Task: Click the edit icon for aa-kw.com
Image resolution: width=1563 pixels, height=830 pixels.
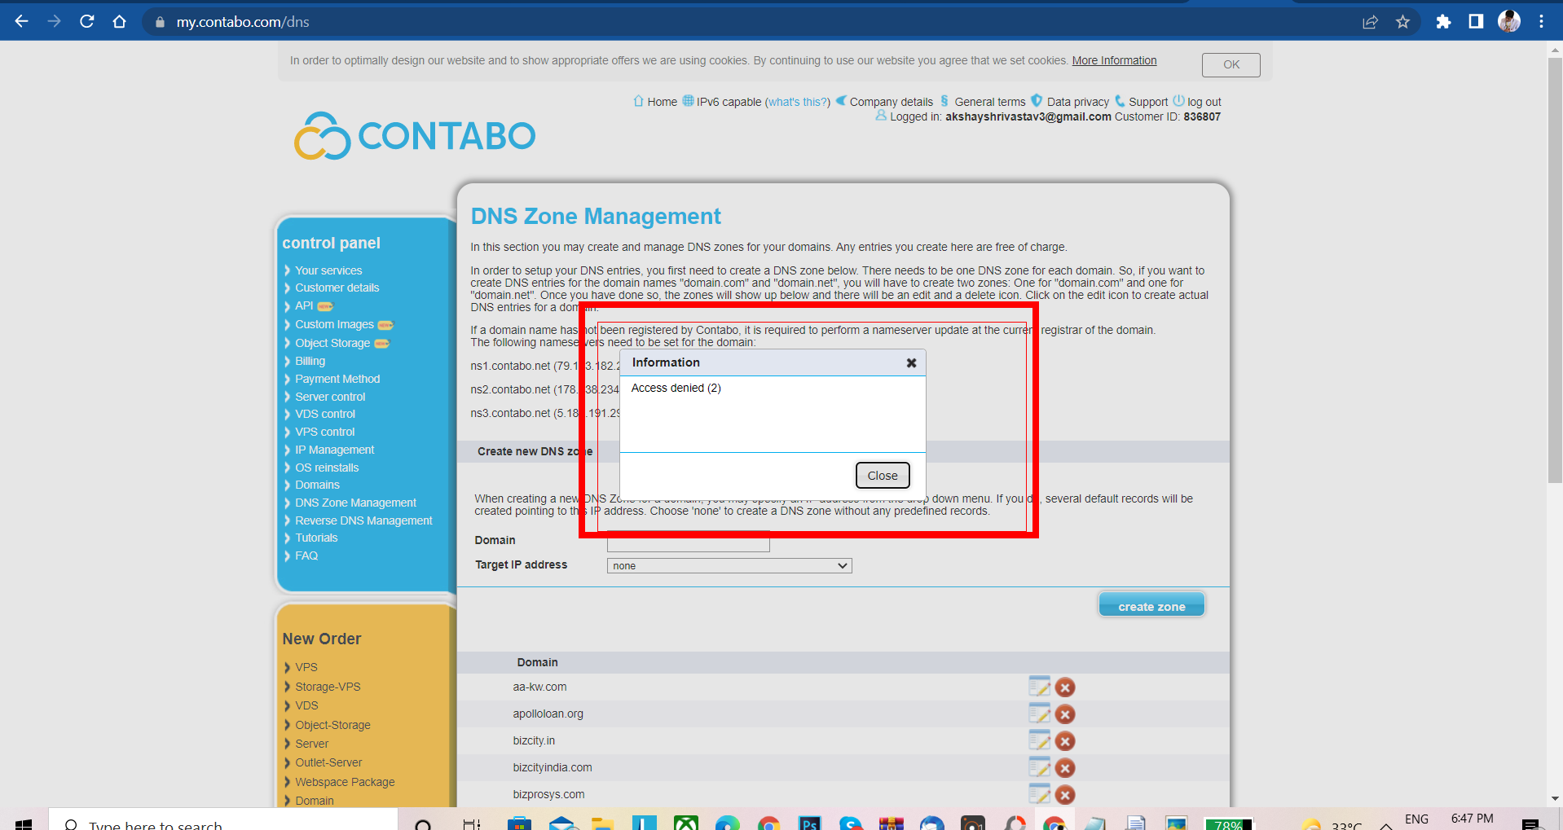Action: [1039, 687]
